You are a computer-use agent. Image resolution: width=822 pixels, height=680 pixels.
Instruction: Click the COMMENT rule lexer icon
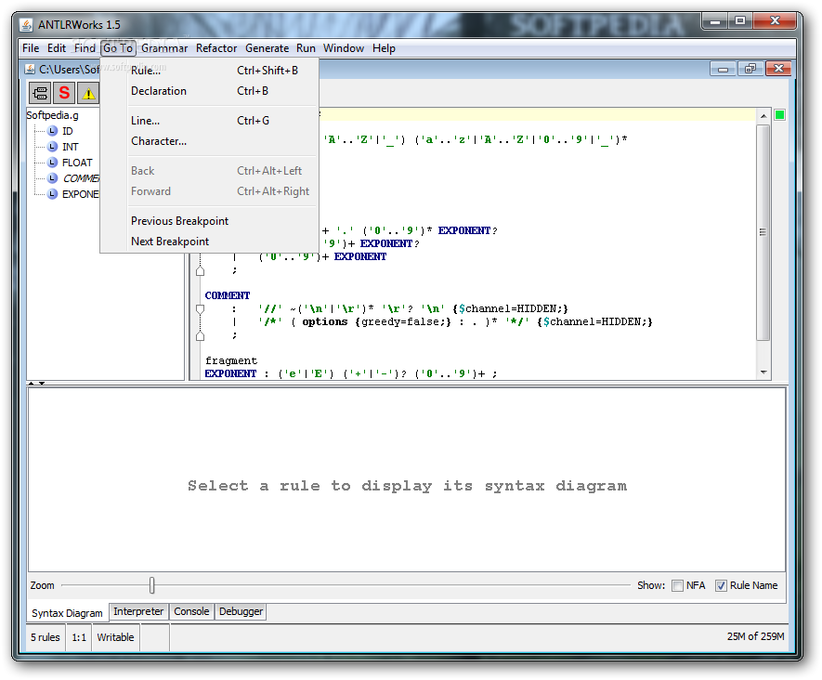click(52, 177)
